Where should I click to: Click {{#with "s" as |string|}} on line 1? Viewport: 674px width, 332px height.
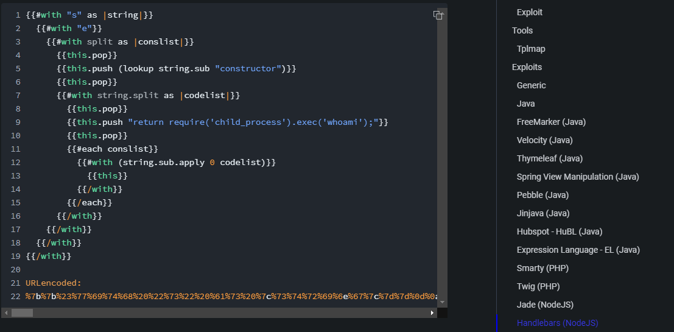(90, 15)
